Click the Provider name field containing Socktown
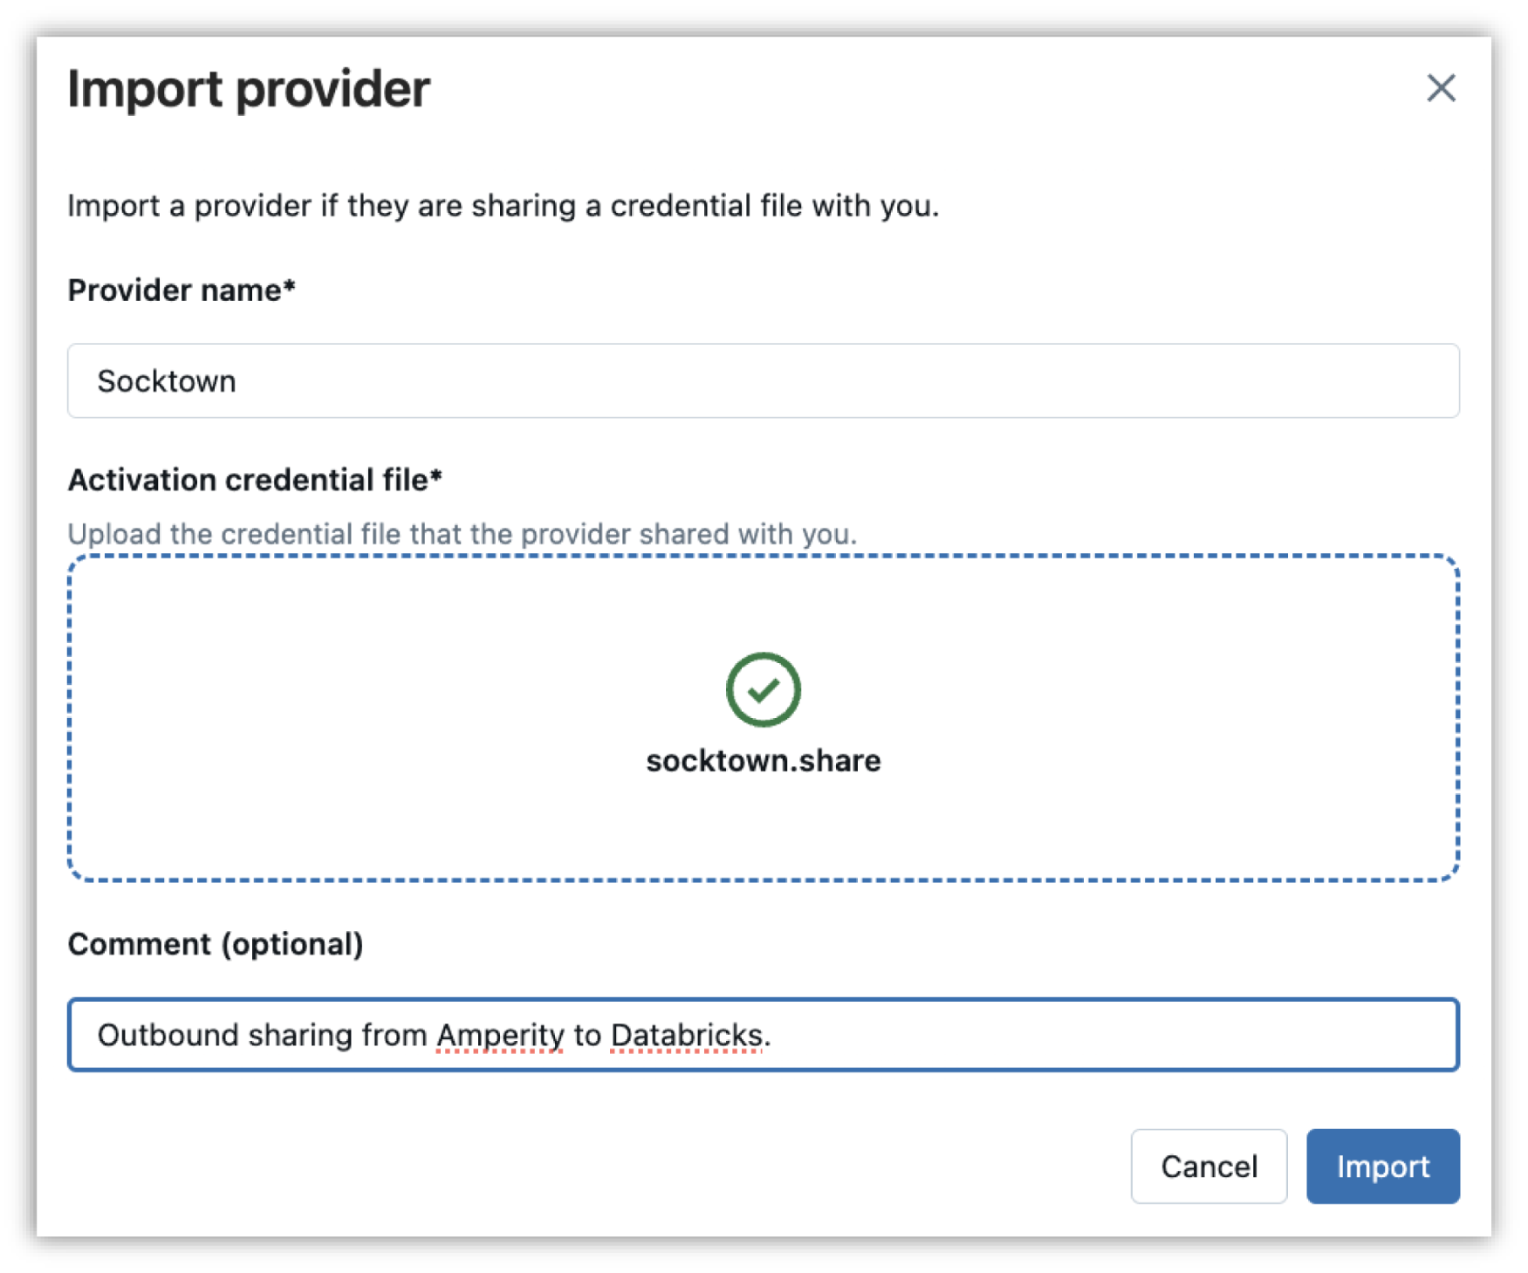The image size is (1528, 1273). (763, 380)
